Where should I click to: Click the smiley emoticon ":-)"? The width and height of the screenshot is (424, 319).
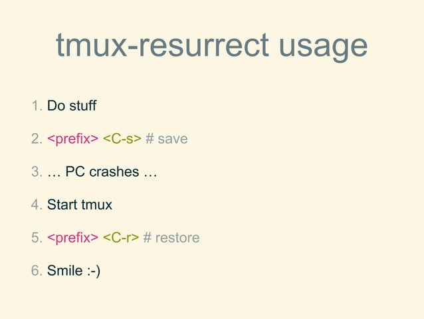(x=94, y=271)
